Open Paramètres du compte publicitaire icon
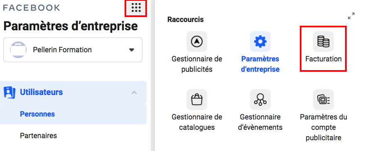The image size is (365, 151). point(323,100)
